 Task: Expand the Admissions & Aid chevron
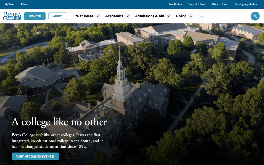(169, 16)
